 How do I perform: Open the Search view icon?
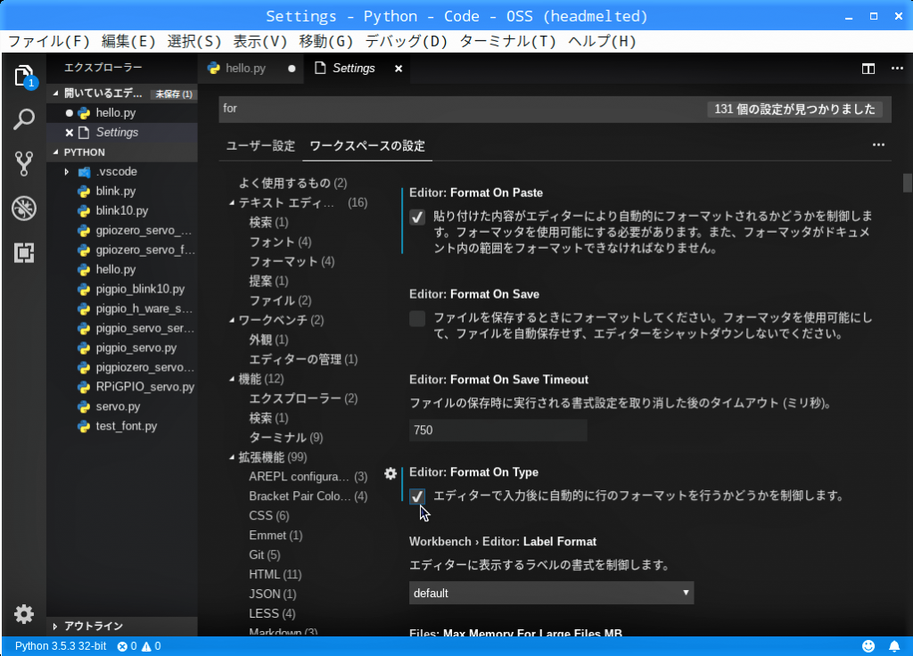(x=24, y=119)
